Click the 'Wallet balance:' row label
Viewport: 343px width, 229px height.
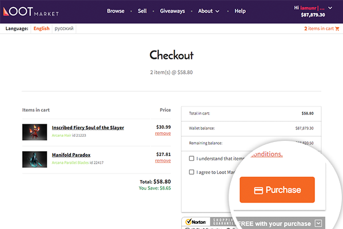202,128
